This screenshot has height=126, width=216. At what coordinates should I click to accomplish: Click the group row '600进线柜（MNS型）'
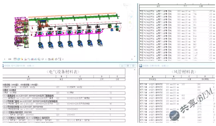[x=64, y=85]
